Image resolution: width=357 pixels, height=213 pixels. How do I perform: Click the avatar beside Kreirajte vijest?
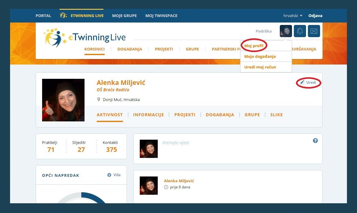(x=149, y=149)
